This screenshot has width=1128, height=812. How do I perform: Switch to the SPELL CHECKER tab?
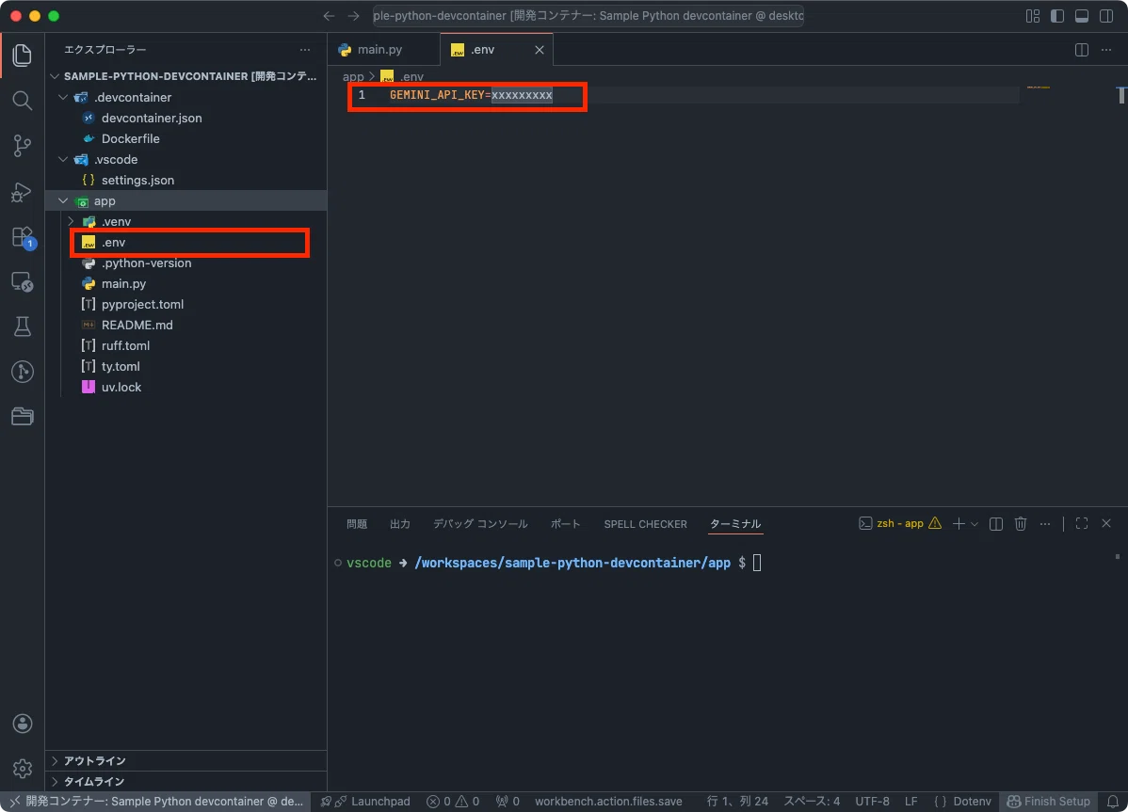645,524
